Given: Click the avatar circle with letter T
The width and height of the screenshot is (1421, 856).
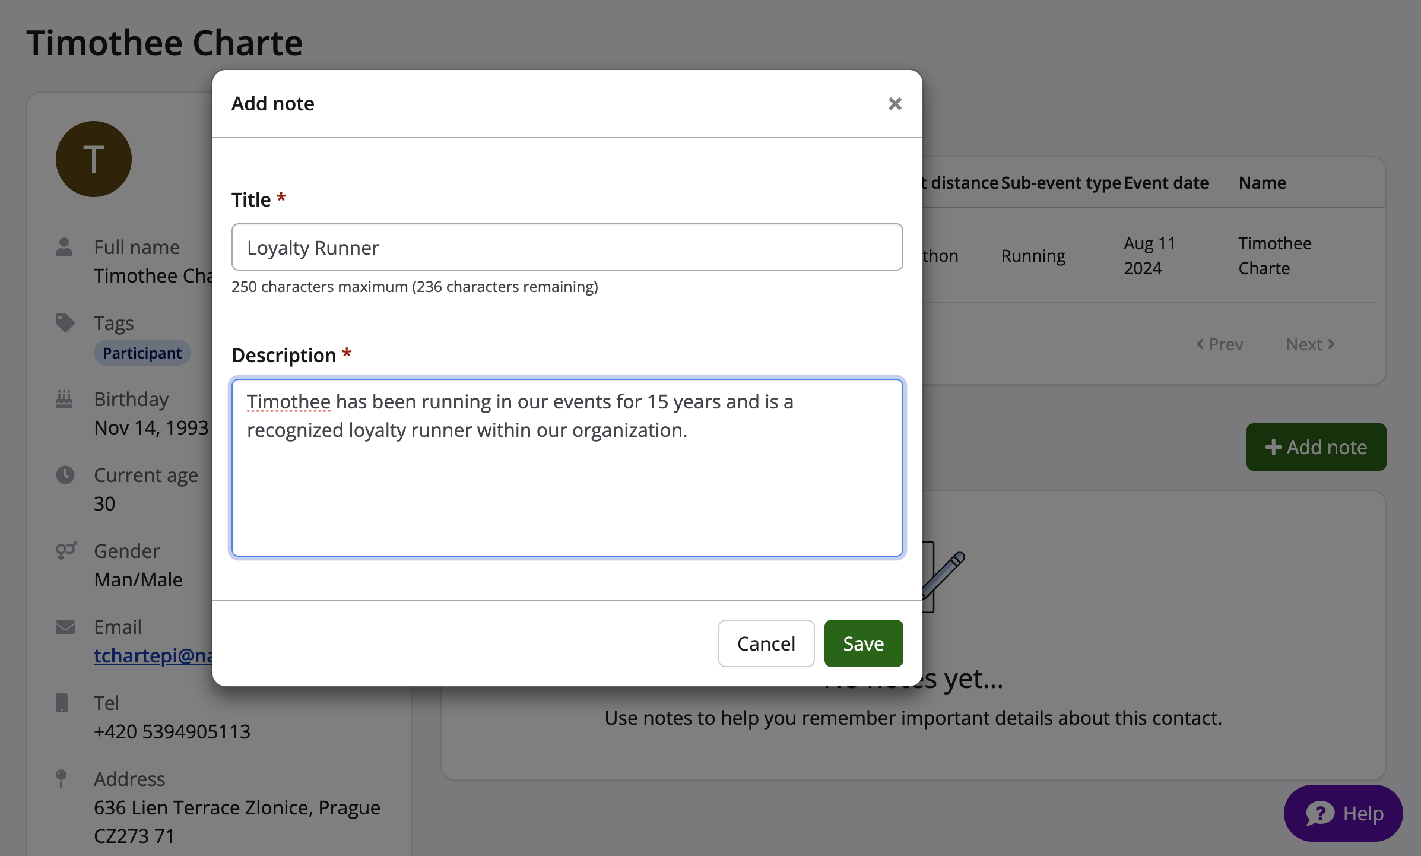Looking at the screenshot, I should pos(94,159).
